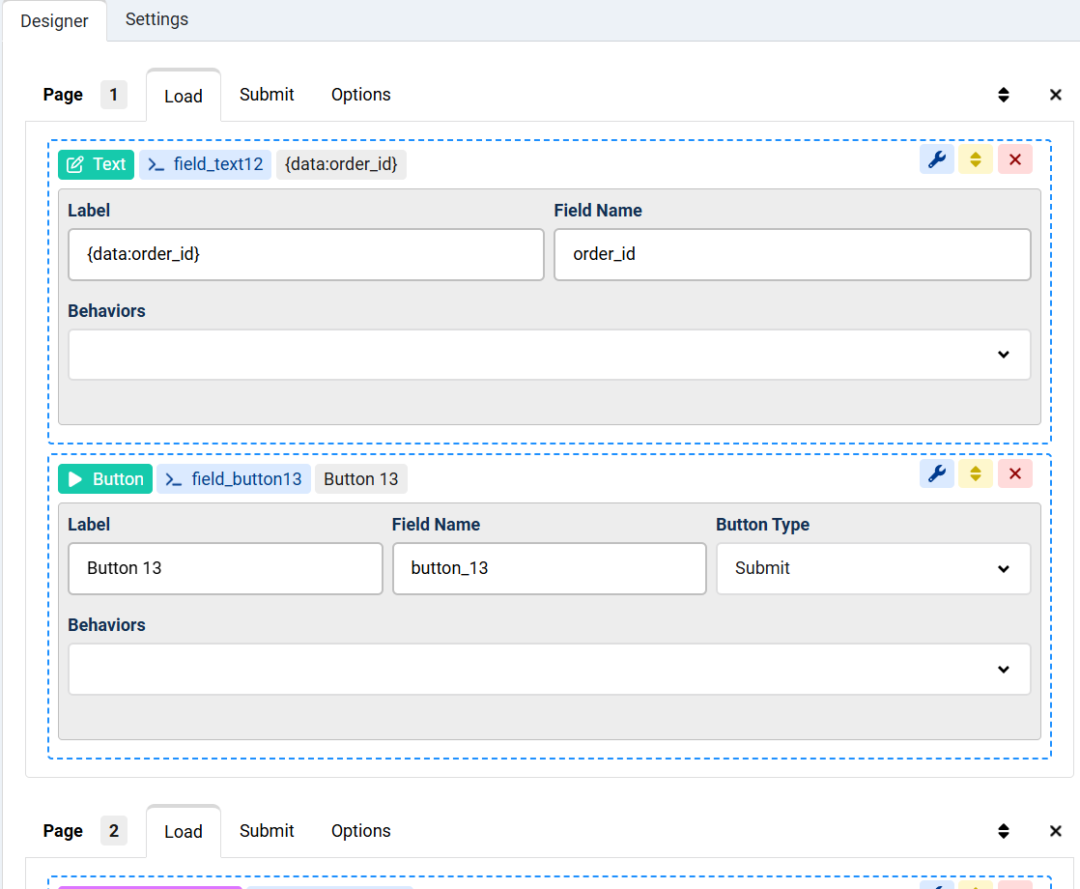Click the wrench settings icon for Text field
Image resolution: width=1080 pixels, height=889 pixels.
[936, 160]
